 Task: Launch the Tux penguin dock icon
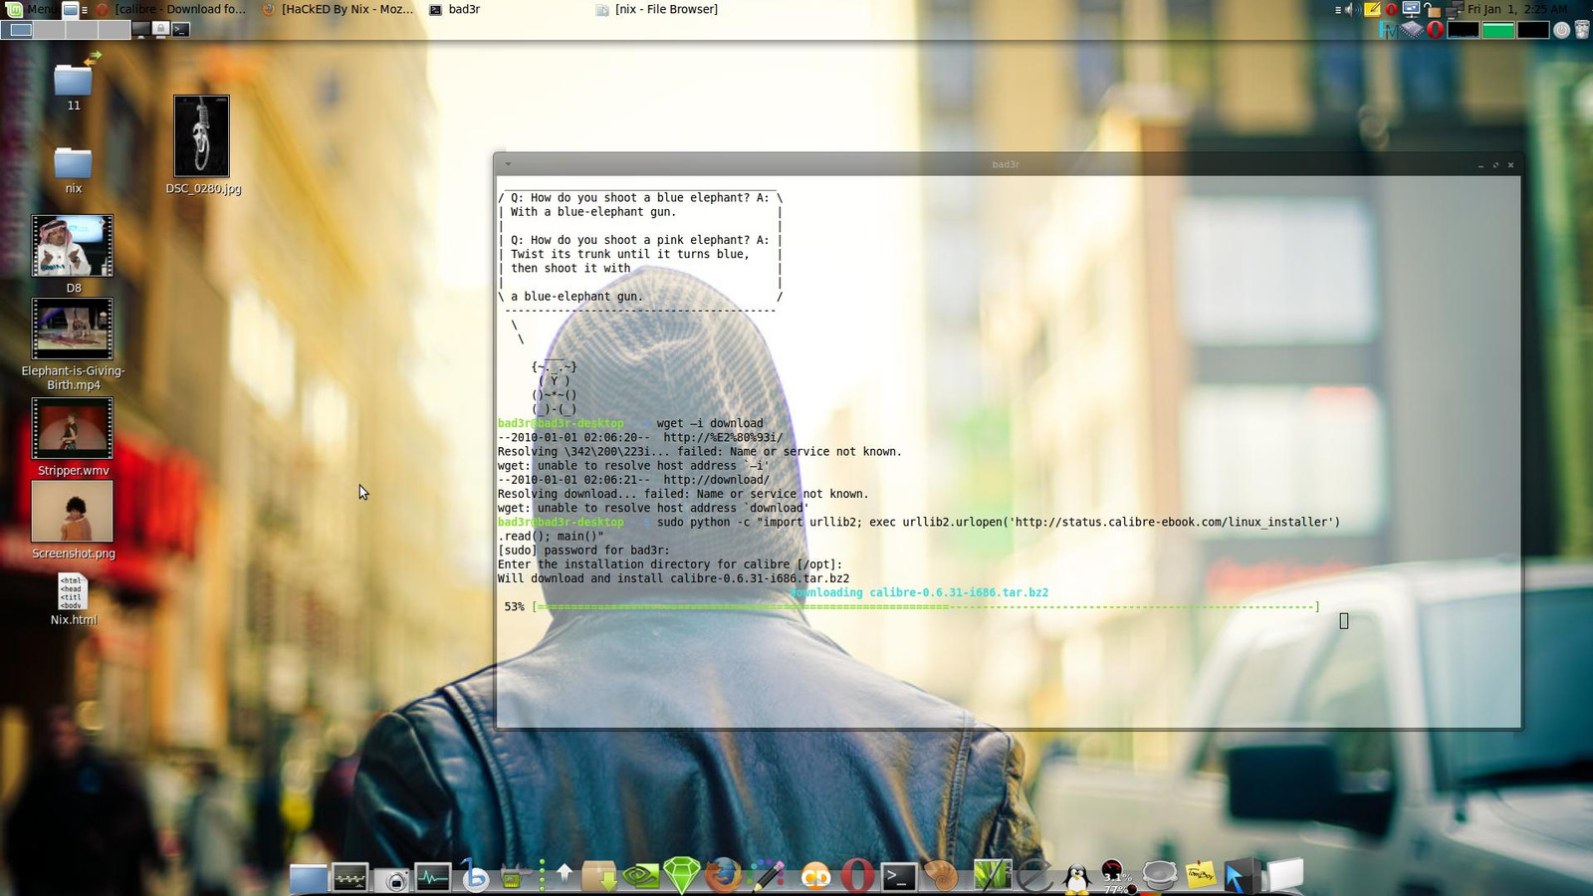(1076, 878)
